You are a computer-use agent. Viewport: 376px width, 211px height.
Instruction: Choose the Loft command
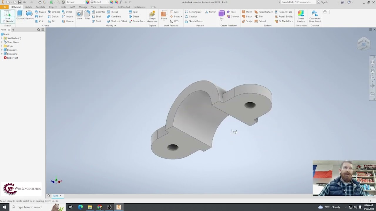tap(39, 16)
